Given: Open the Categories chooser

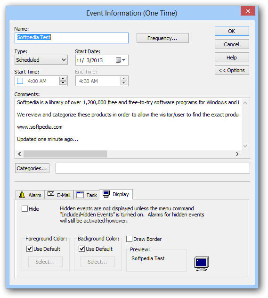Looking at the screenshot, I should [32, 168].
